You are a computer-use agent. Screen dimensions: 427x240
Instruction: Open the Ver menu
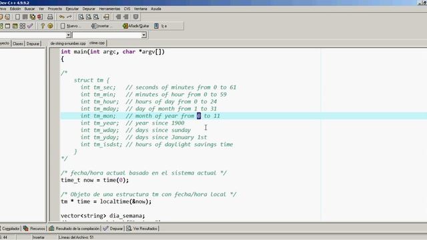point(41,9)
